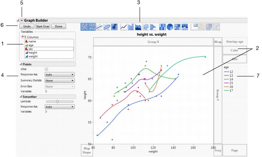Click the Wrap drop zone
The width and height of the screenshot is (262, 157).
click(x=218, y=42)
